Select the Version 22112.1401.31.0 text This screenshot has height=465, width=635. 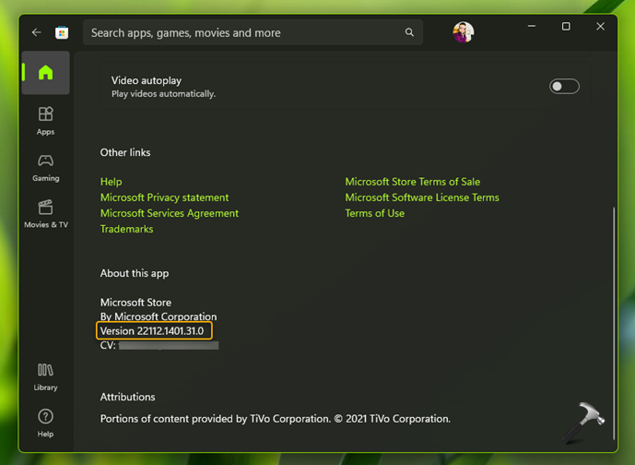pos(152,331)
